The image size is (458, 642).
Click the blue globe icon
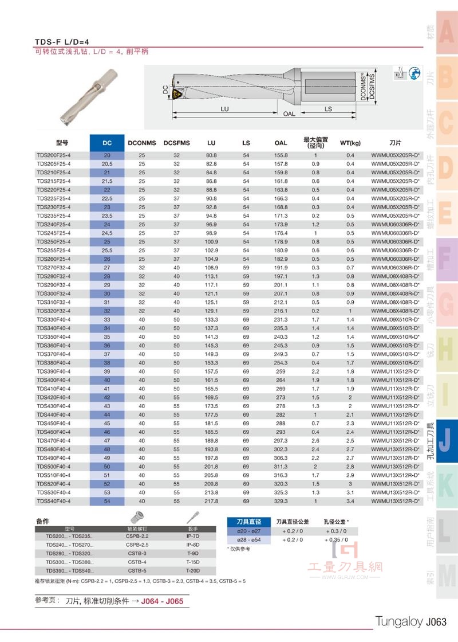414,73
